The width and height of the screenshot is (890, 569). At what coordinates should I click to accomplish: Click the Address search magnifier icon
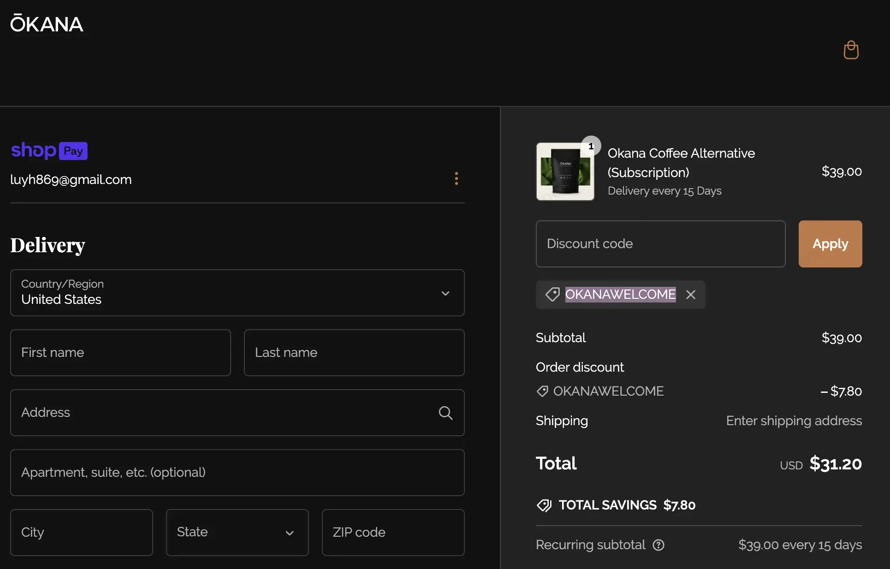[x=445, y=413]
